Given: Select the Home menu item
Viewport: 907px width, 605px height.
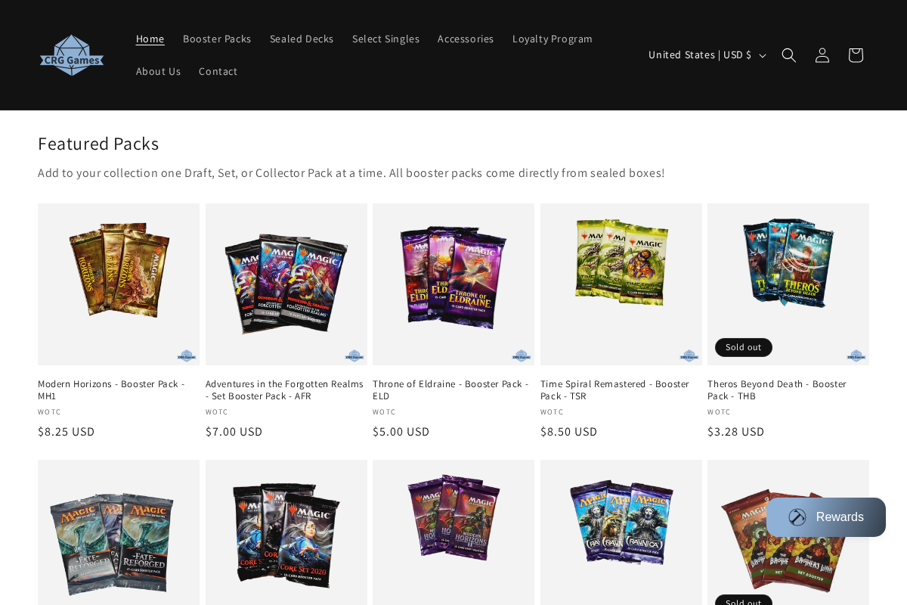Looking at the screenshot, I should (x=150, y=38).
